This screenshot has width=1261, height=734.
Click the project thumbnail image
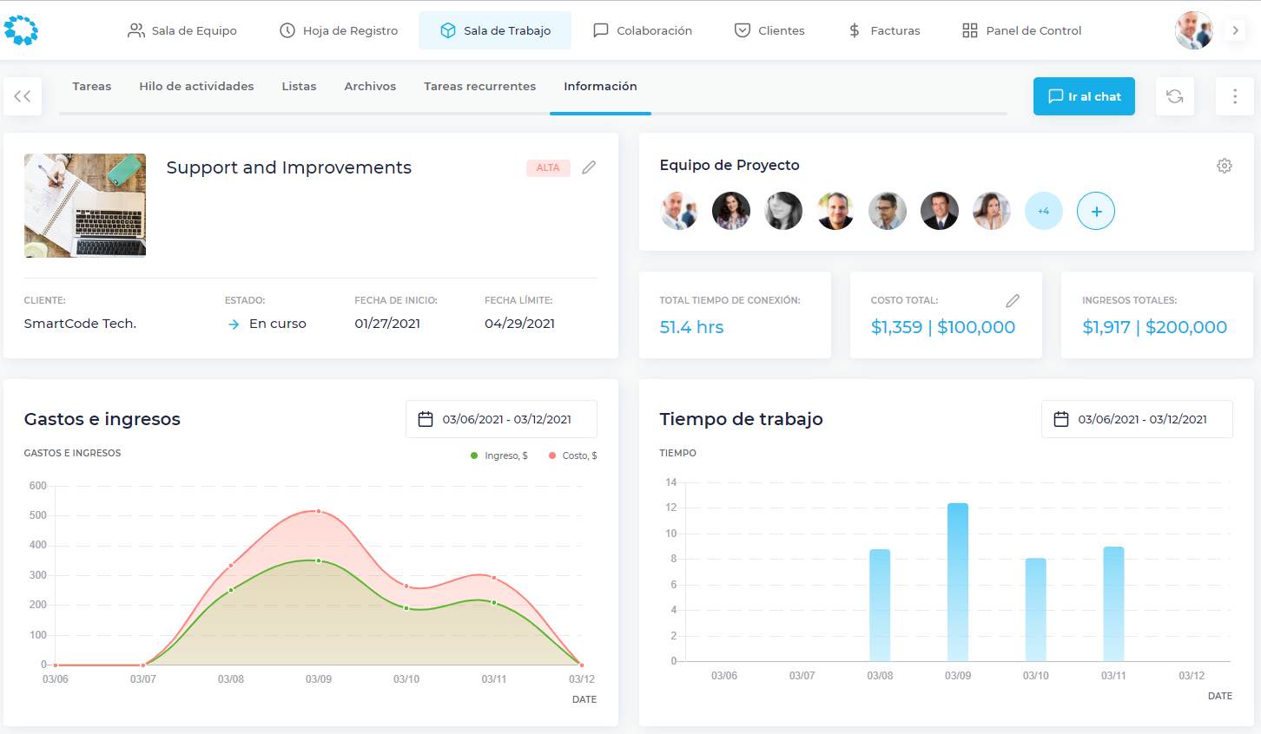(85, 206)
